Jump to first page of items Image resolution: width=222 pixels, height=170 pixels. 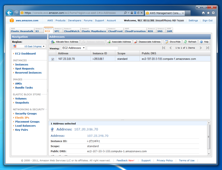click(x=164, y=48)
